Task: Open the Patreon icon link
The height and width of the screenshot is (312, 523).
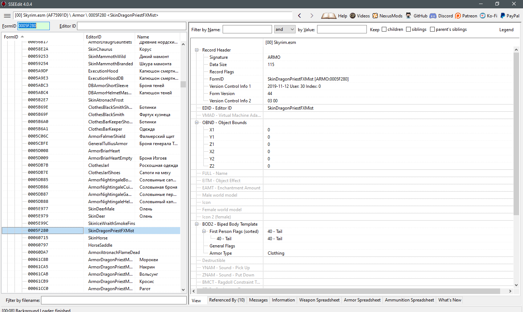Action: pyautogui.click(x=458, y=16)
